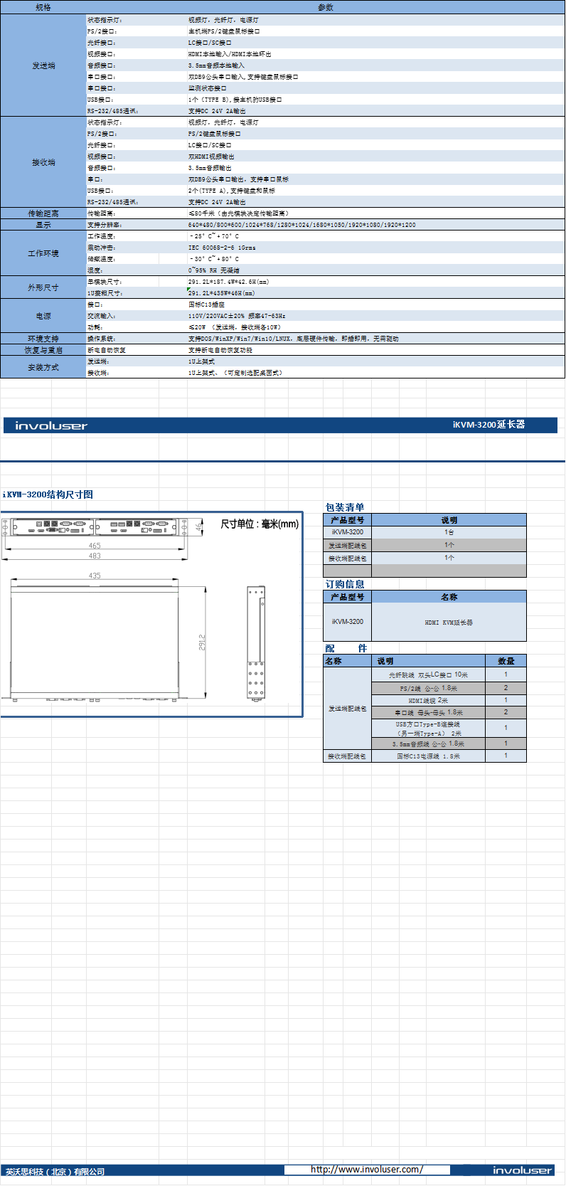Select the 国标C13电源线 1.8米 cell
566x1186 pixels.
click(429, 756)
